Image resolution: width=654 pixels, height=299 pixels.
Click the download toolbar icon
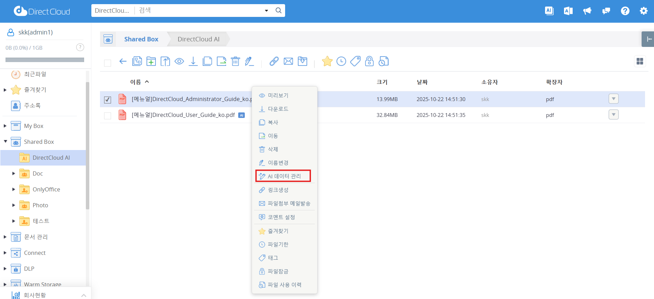pyautogui.click(x=193, y=61)
